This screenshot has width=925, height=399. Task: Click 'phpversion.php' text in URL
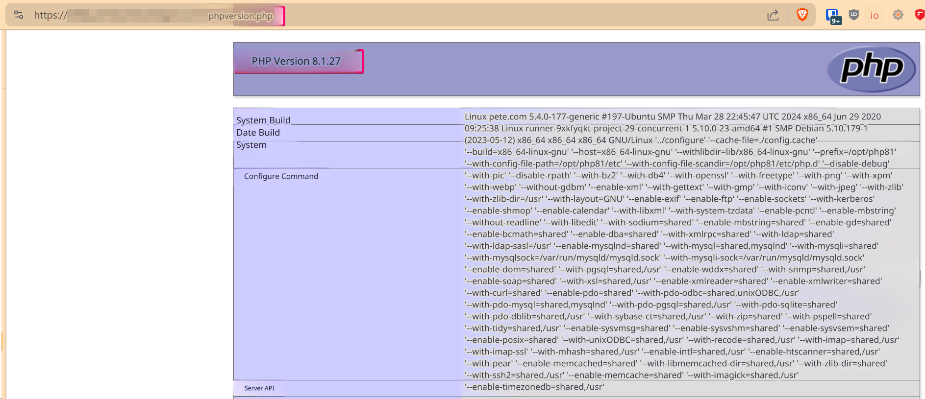click(240, 16)
